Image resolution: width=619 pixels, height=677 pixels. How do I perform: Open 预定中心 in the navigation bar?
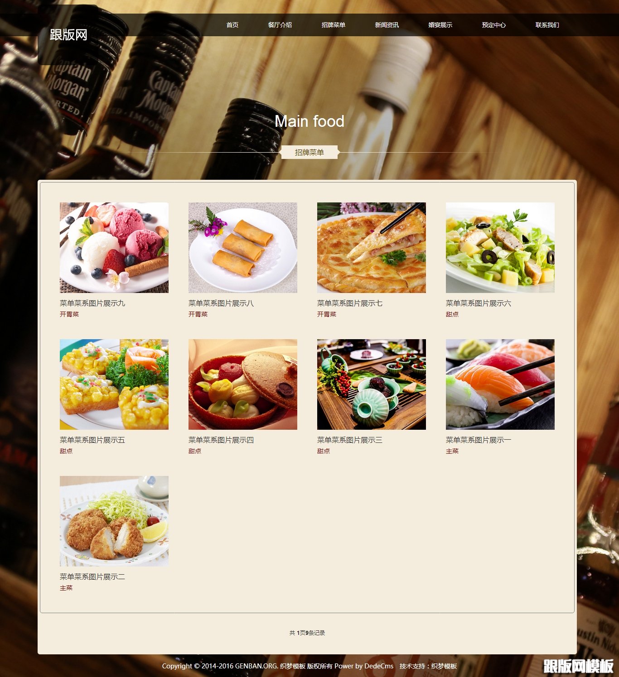(x=494, y=25)
